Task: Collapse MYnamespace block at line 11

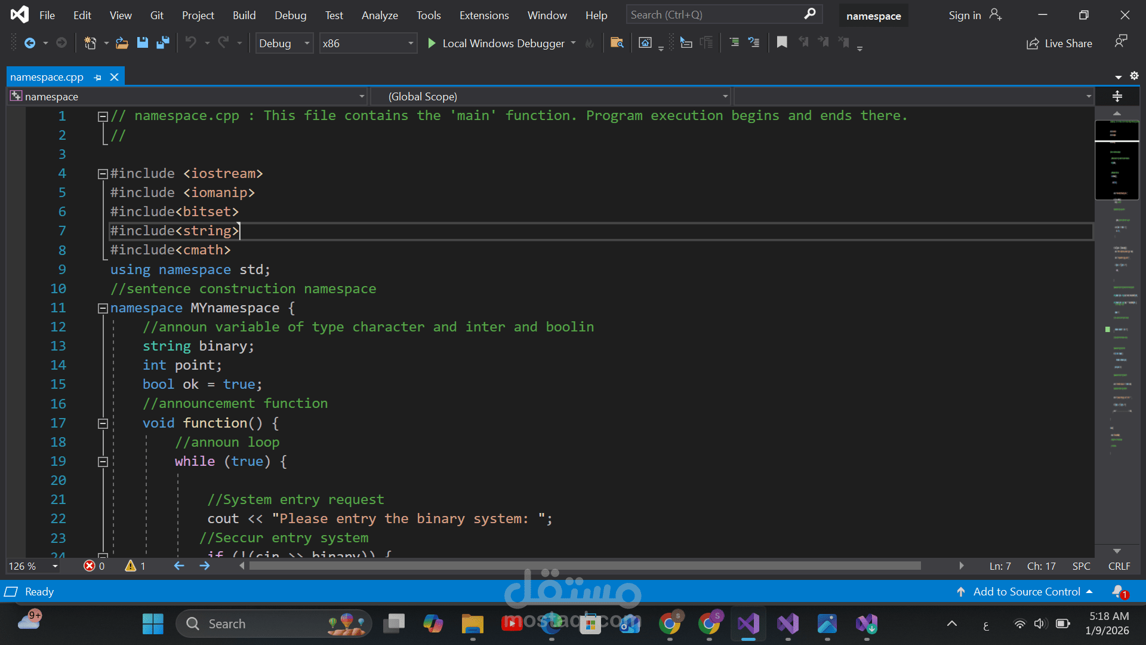Action: click(x=103, y=308)
